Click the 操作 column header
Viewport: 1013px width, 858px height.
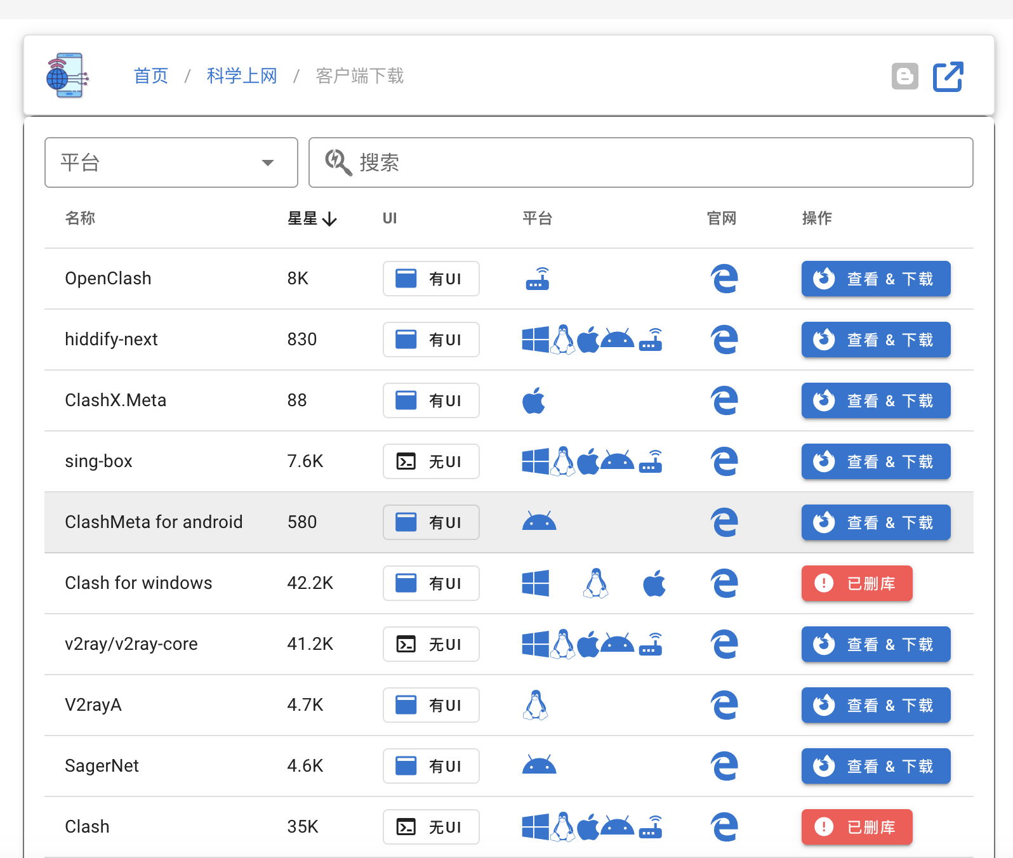point(817,218)
